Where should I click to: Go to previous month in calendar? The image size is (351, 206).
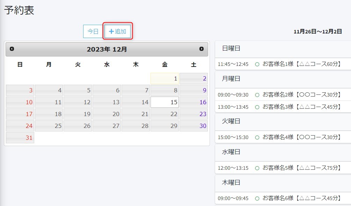[x=12, y=49]
